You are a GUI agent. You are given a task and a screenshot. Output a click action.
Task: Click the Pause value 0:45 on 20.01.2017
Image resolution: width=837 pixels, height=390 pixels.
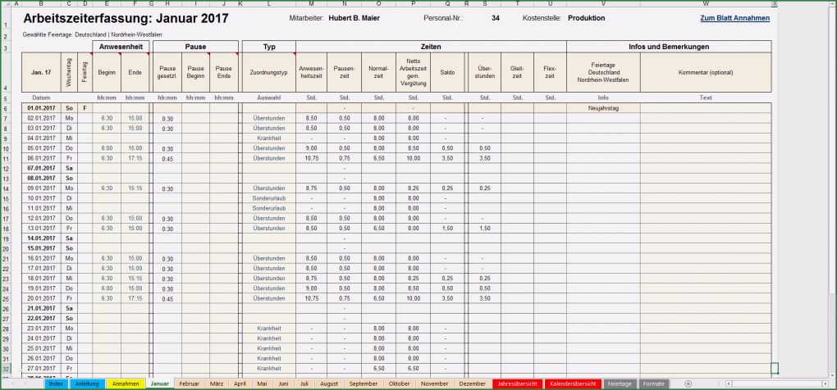pyautogui.click(x=167, y=299)
